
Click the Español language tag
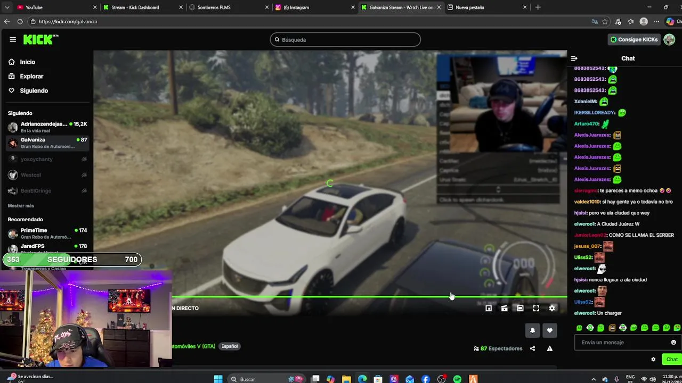pyautogui.click(x=230, y=346)
